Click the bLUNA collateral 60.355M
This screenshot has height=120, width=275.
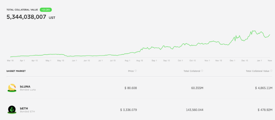pyautogui.click(x=197, y=88)
